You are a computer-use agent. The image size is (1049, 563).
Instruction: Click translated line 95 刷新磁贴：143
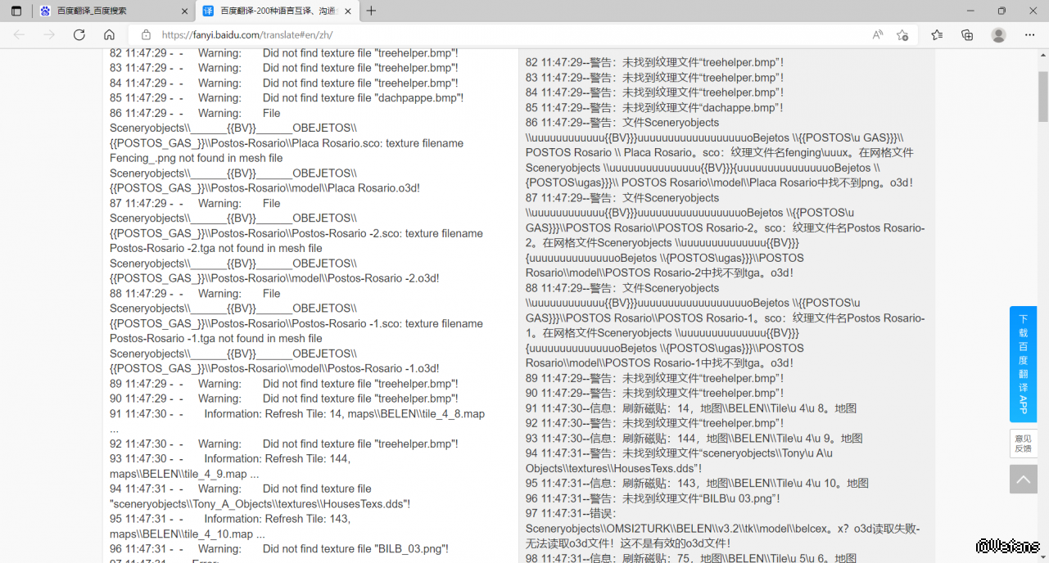click(x=697, y=483)
